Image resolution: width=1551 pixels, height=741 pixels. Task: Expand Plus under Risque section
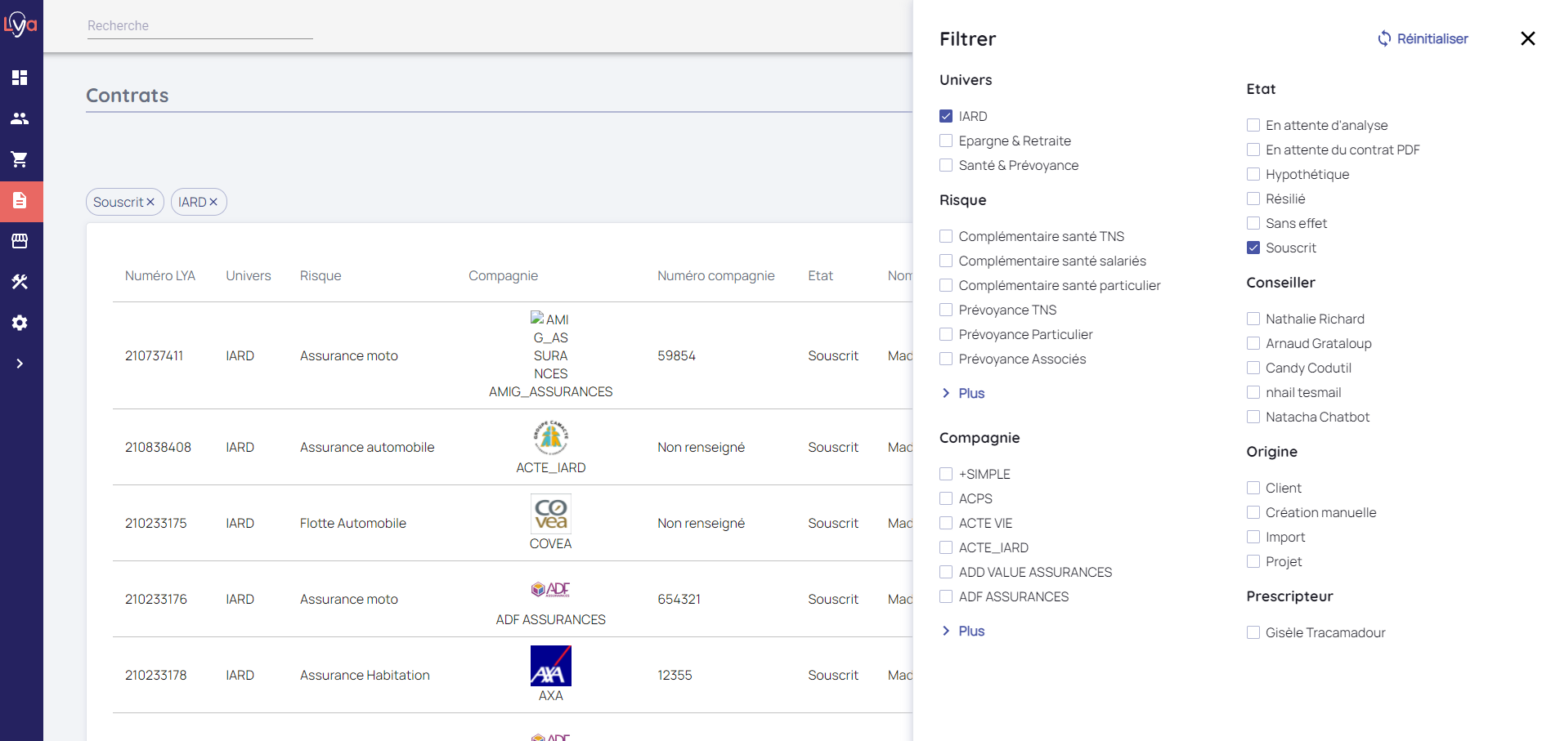coord(970,393)
